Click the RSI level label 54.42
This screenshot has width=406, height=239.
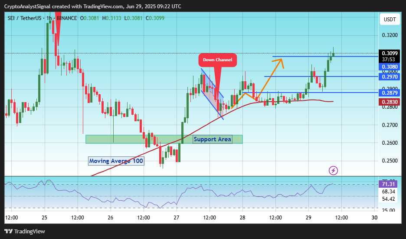389,199
